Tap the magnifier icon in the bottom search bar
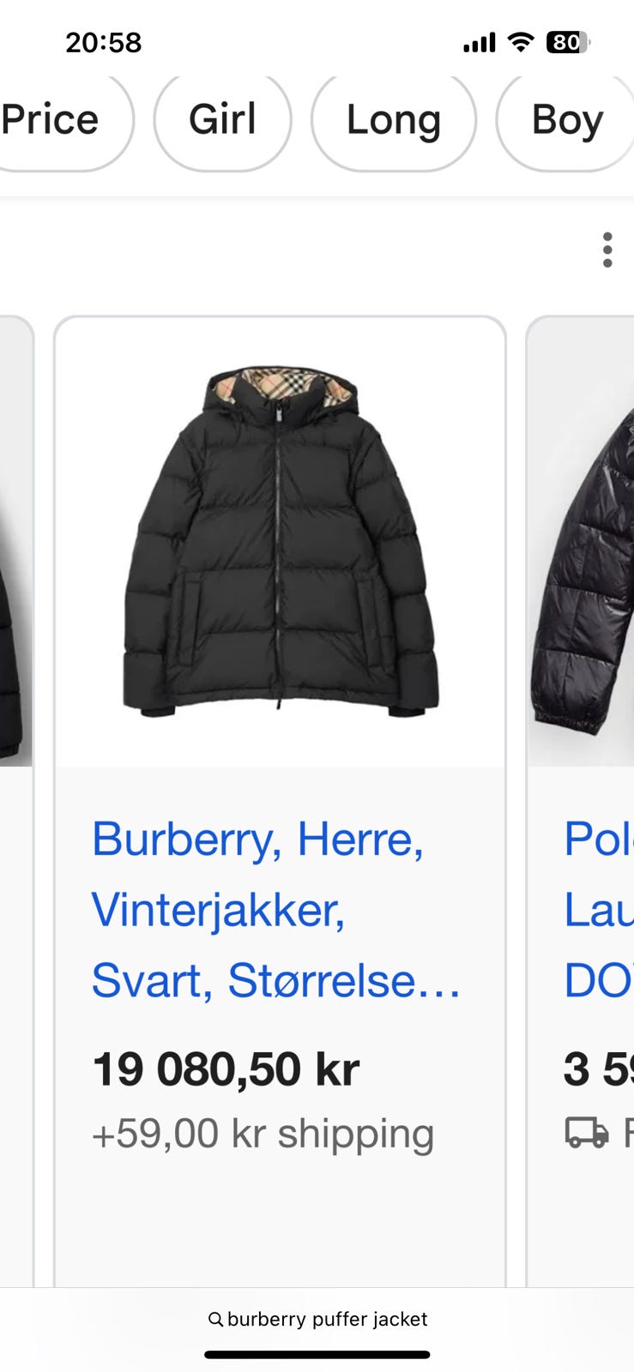This screenshot has width=634, height=1372. point(216,1319)
